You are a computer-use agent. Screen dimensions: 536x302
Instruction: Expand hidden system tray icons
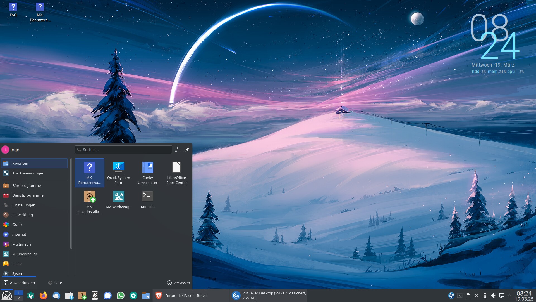point(509,296)
